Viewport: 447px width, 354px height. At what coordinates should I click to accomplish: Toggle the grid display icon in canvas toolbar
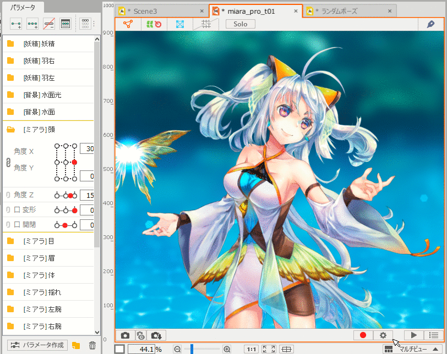206,24
